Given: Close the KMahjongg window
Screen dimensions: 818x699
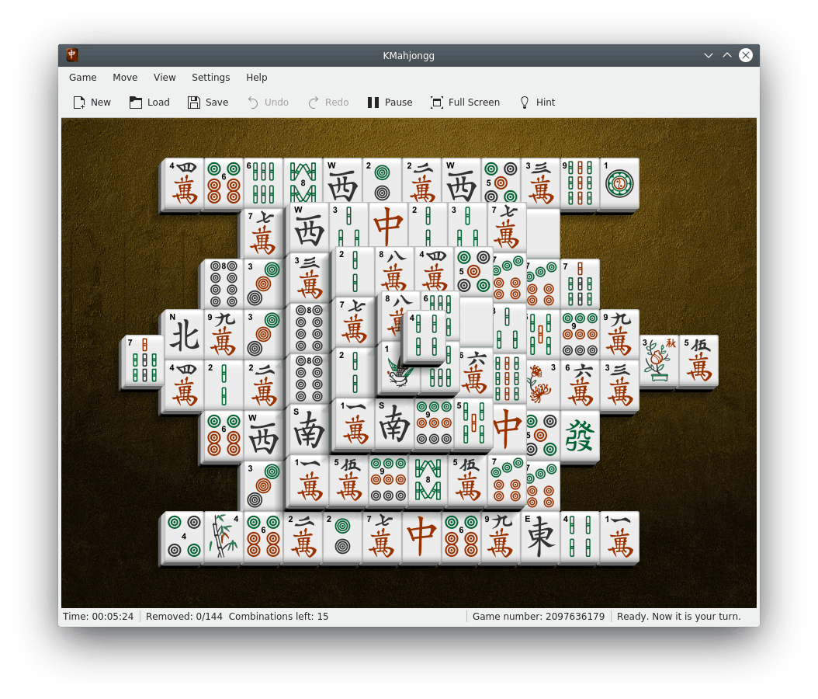Looking at the screenshot, I should tap(746, 55).
